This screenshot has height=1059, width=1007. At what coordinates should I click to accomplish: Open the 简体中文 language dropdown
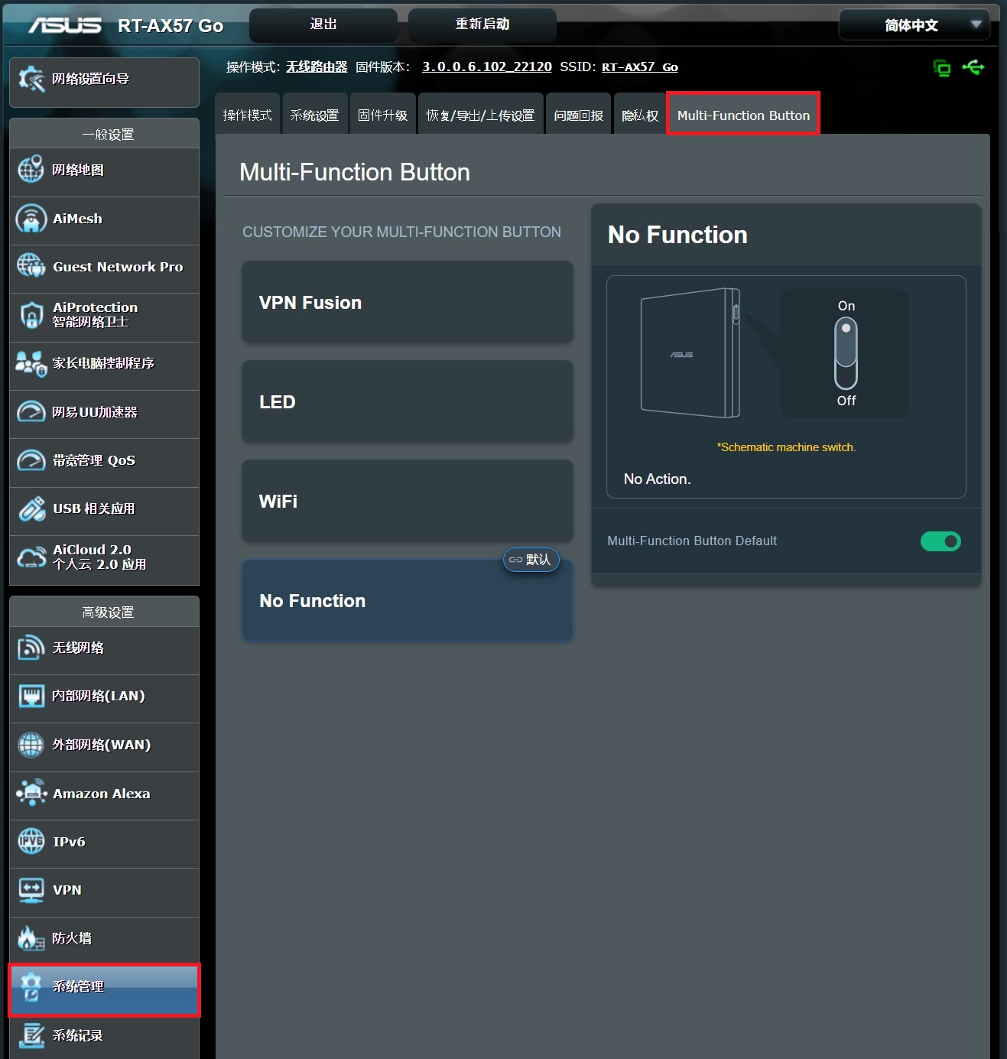point(914,25)
